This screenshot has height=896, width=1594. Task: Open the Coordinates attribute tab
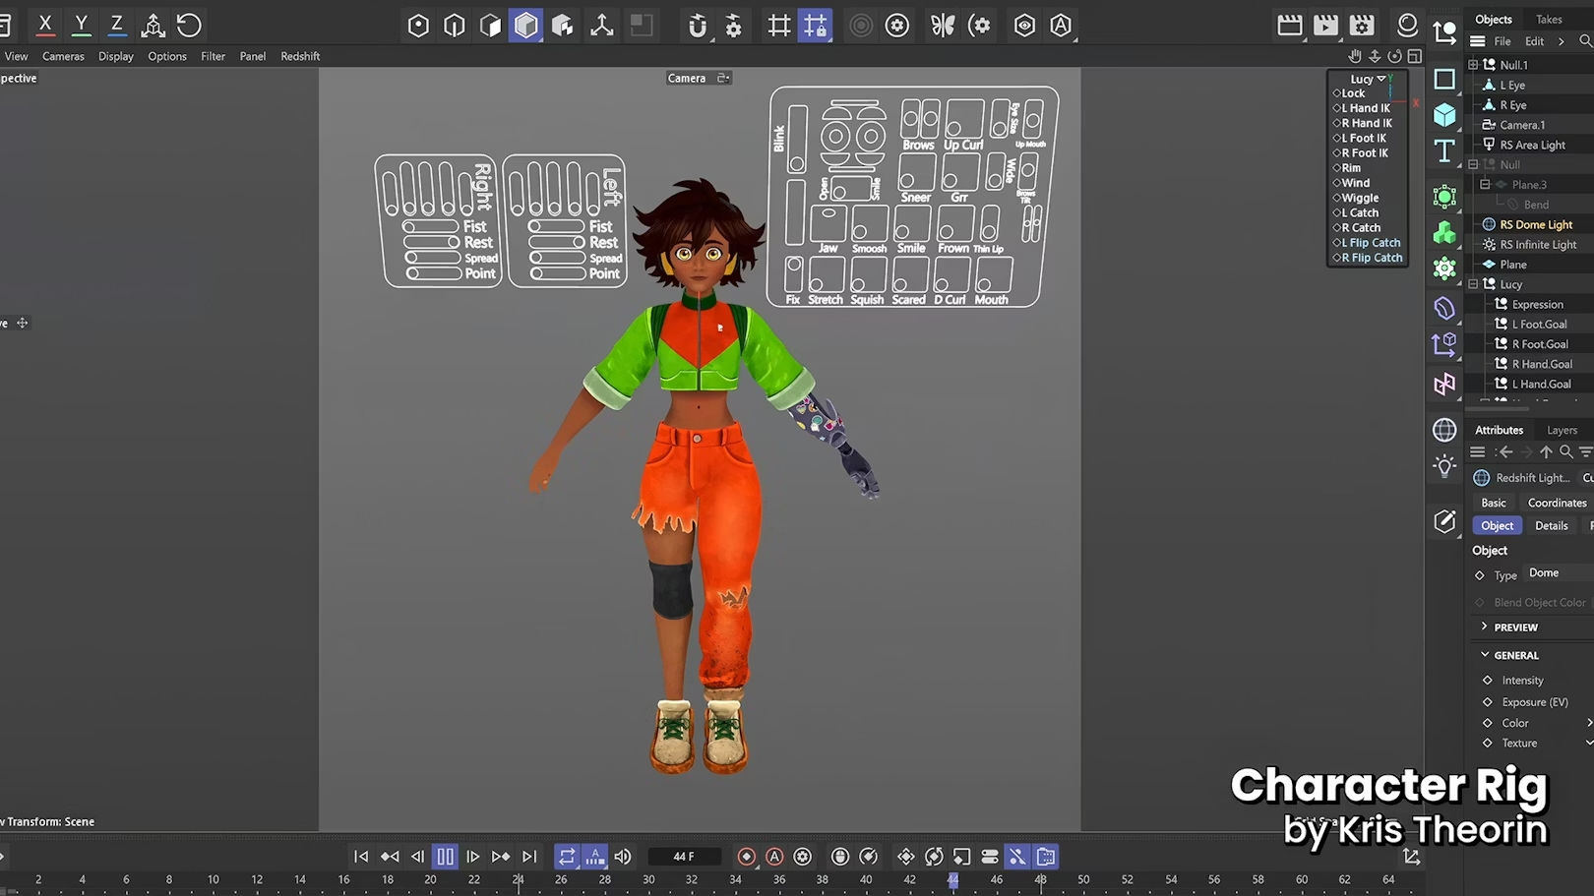(x=1557, y=503)
